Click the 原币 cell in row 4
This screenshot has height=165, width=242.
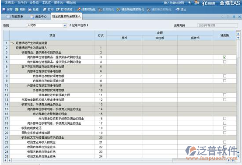(x=124, y=57)
